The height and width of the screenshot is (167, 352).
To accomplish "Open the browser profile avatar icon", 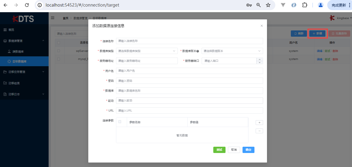I will point(321,5).
